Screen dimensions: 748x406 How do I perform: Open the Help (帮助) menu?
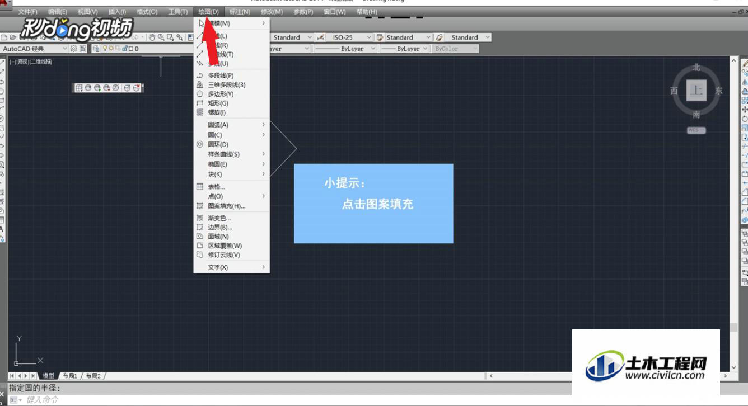[x=367, y=12]
